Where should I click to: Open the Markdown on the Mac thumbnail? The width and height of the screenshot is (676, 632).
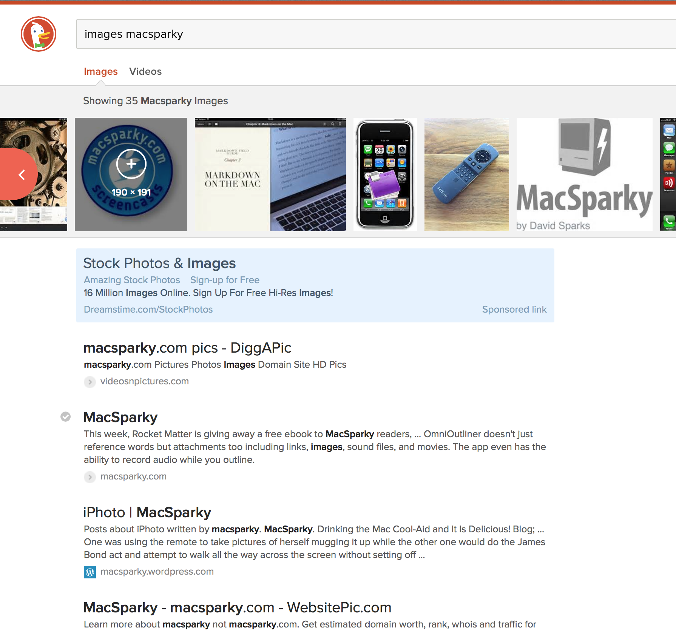click(x=270, y=174)
